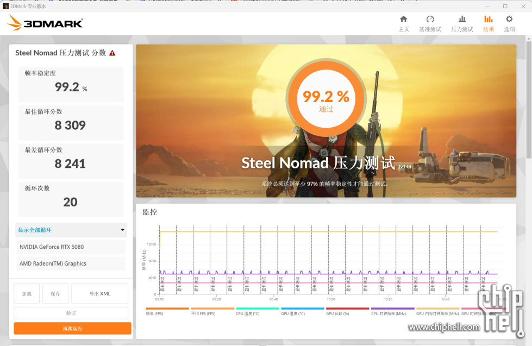Click the 3DMARK logo
The width and height of the screenshot is (532, 346).
coord(45,23)
